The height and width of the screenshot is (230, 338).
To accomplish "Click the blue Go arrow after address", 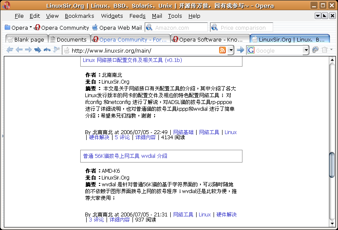I will click(240, 50).
